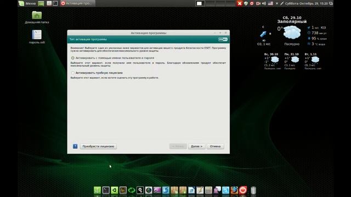The image size is (351, 197).
Task: Click the "Заполярный" weather widget city name
Action: point(292,22)
